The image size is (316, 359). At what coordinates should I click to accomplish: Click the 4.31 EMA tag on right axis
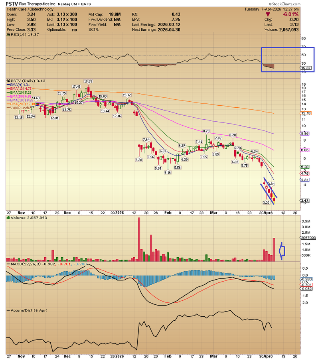(x=305, y=180)
